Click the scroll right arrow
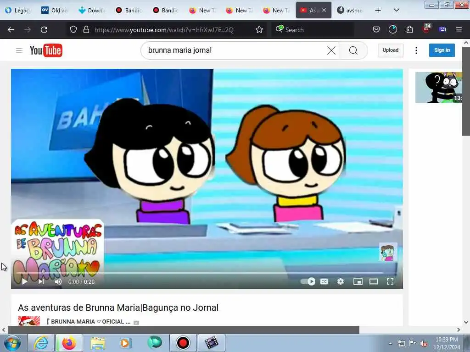 point(459,330)
